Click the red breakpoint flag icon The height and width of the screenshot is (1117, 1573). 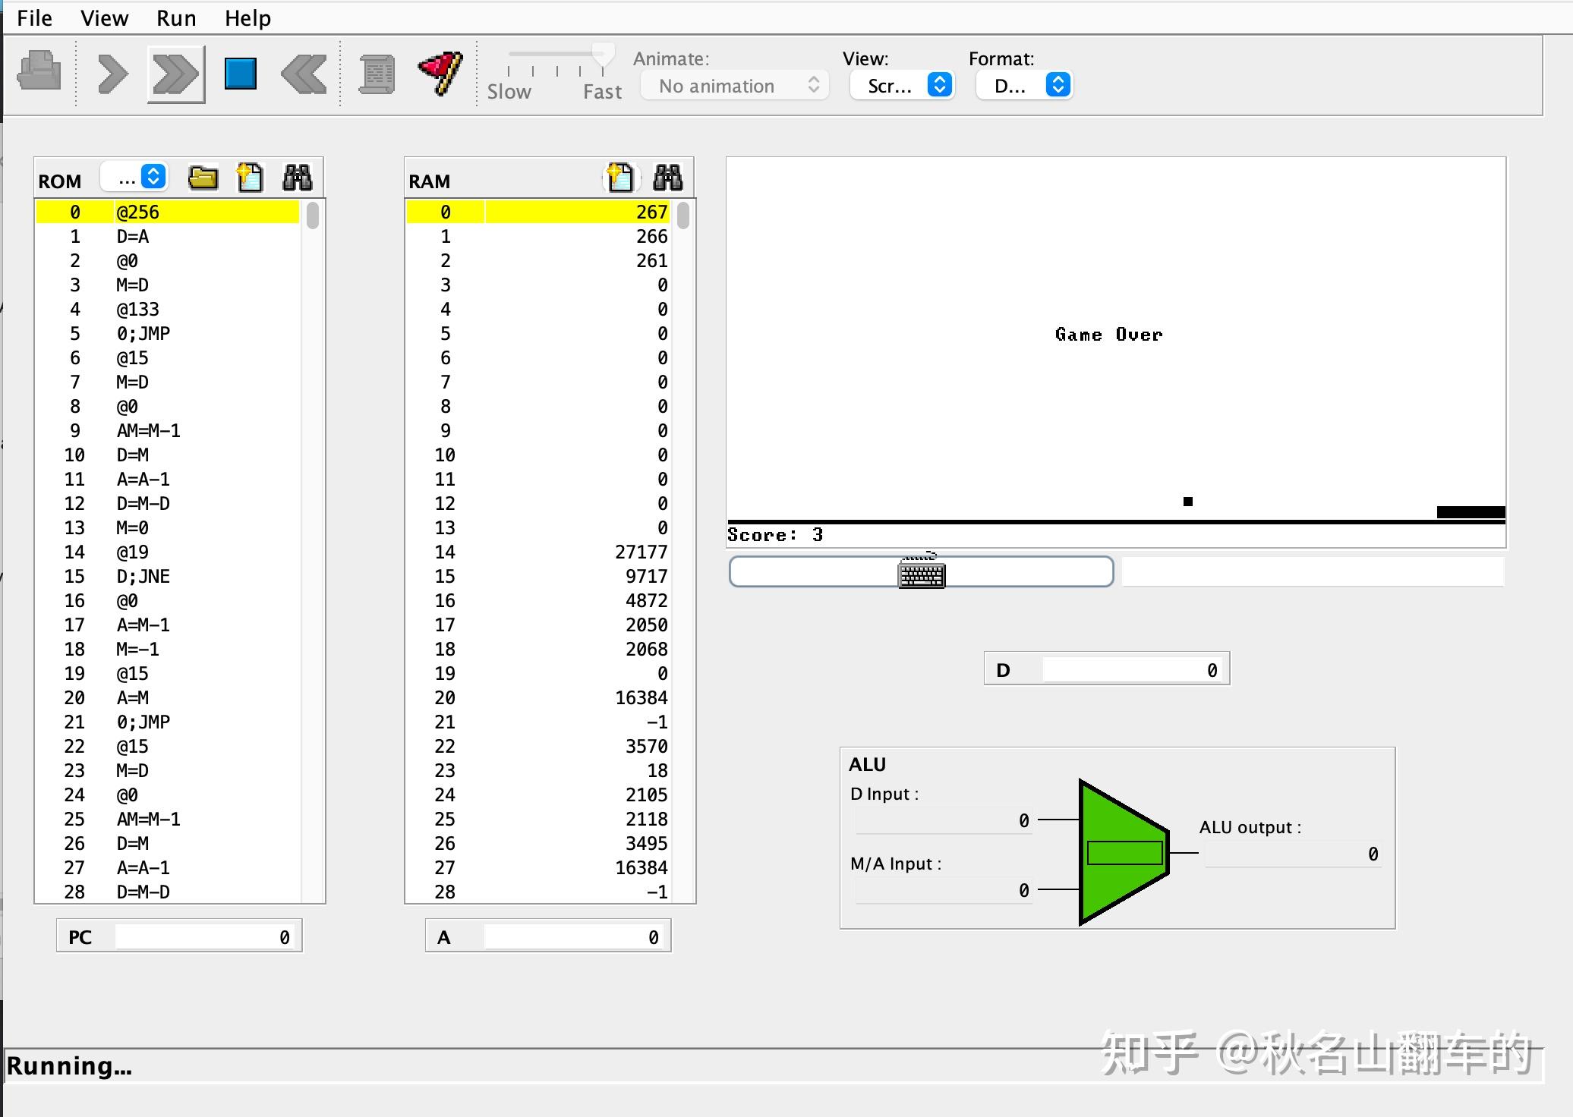tap(439, 74)
